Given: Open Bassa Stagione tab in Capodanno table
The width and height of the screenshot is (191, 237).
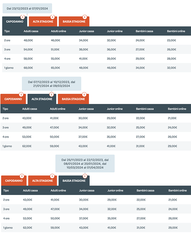Looking at the screenshot, I should 74,22.
